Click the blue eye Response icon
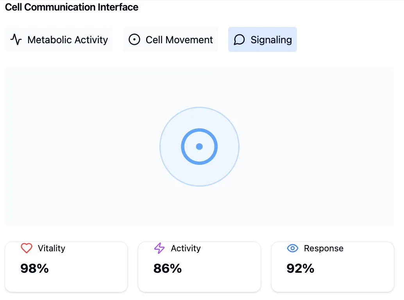Viewport: 404px width, 300px height. pyautogui.click(x=293, y=248)
